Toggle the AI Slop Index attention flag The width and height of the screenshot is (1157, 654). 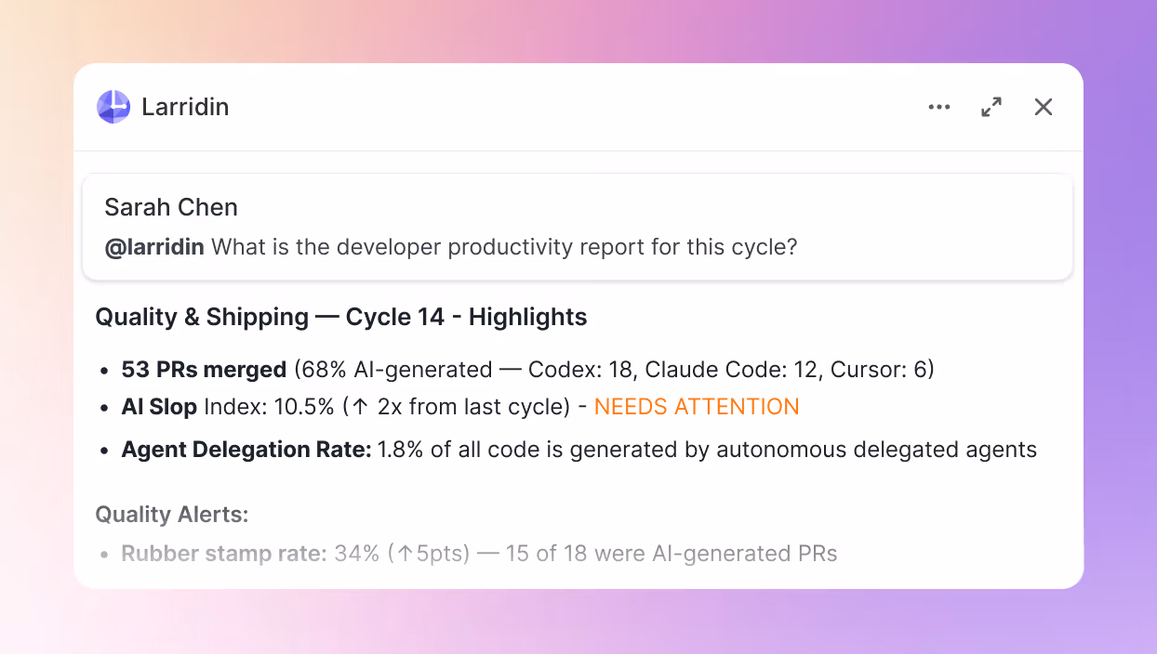tap(696, 406)
